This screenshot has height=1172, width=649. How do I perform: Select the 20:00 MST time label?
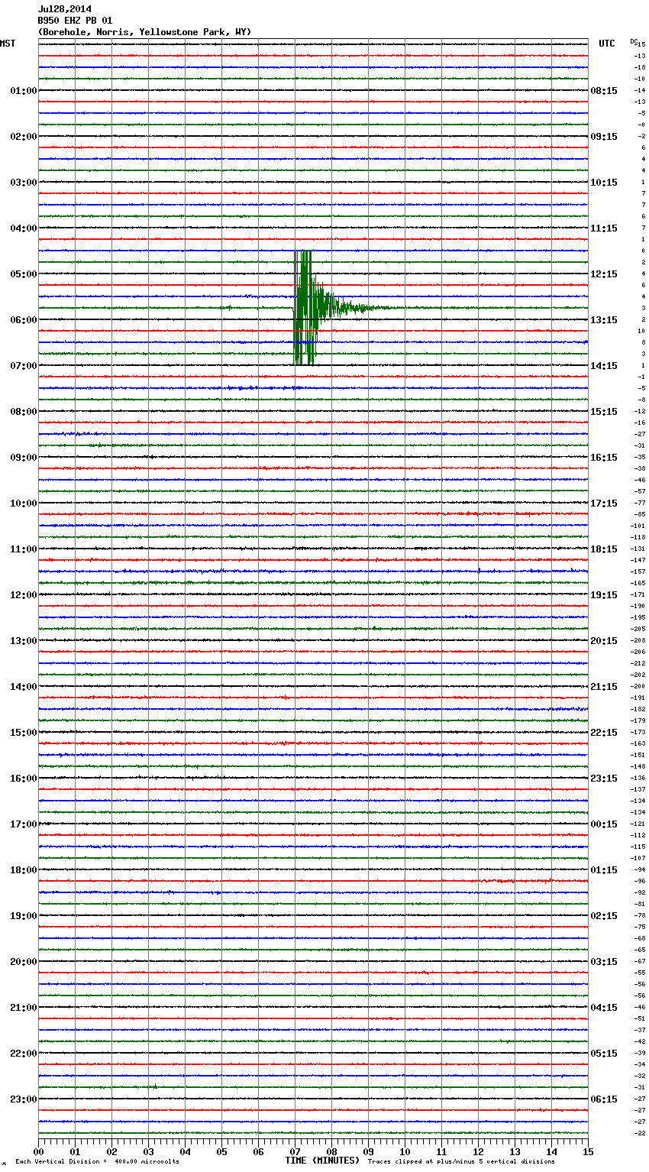23,962
